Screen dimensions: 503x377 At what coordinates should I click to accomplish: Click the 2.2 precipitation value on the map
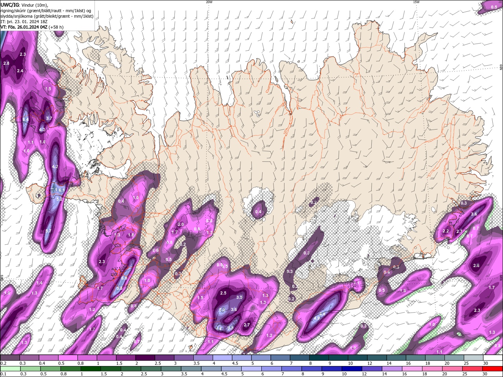[x=446, y=231]
